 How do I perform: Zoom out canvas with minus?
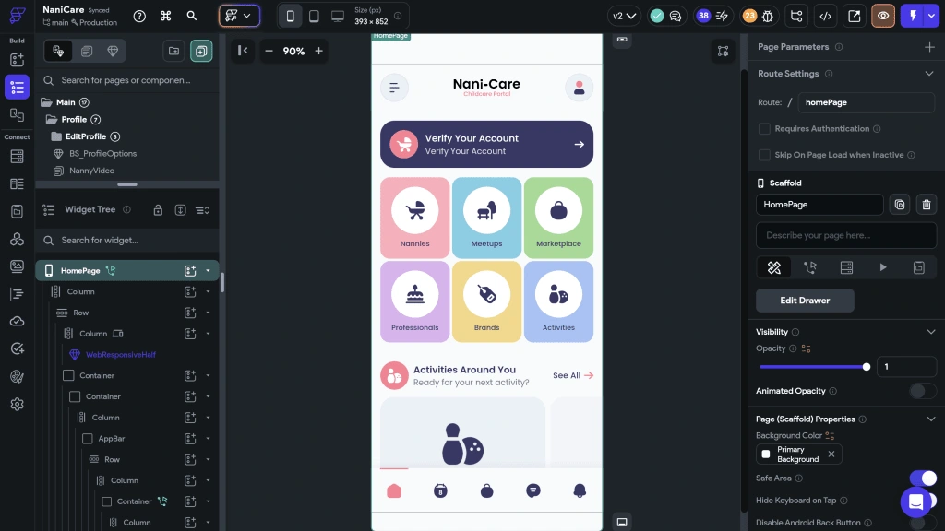pos(269,52)
